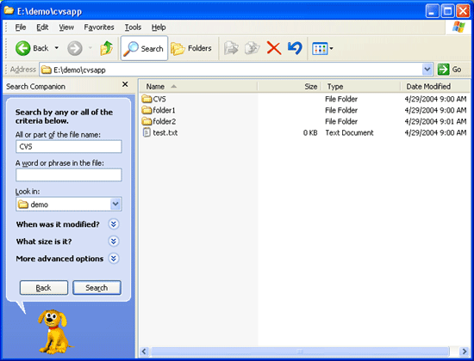Open the File menu

21,28
